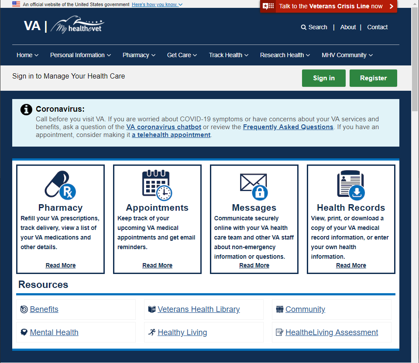Screen dimensions: 419x363
Task: Expand "Here's how you know" disclosure
Action: pyautogui.click(x=157, y=4)
